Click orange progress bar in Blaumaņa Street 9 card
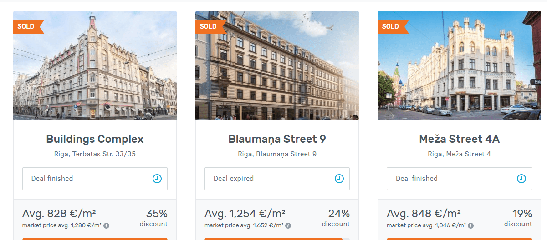 coord(273,239)
